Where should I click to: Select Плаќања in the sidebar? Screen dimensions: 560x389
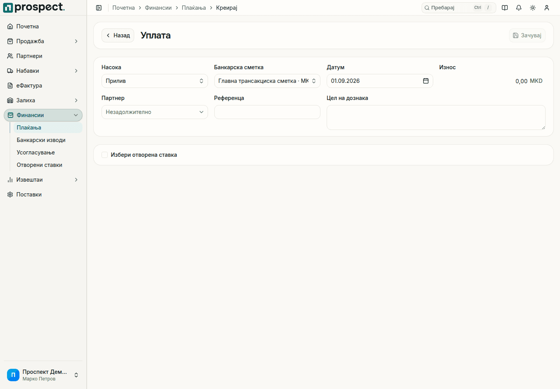click(x=48, y=128)
